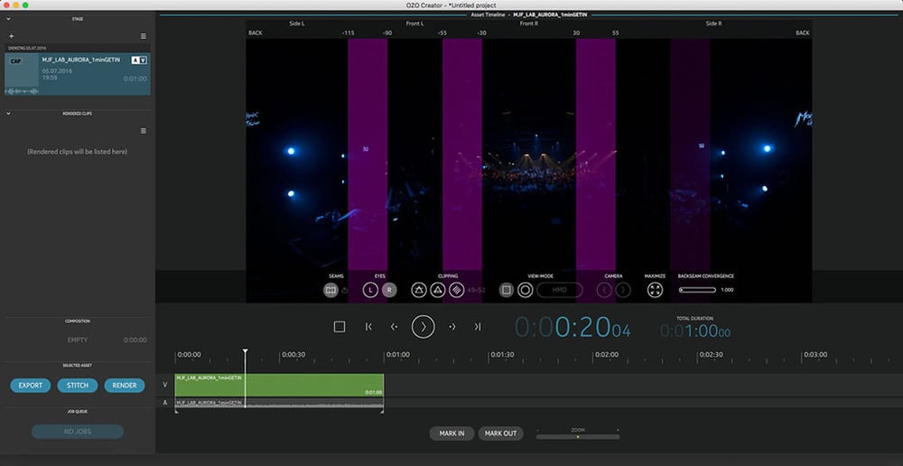Click the Stitch button
This screenshot has width=903, height=466.
pyautogui.click(x=78, y=386)
